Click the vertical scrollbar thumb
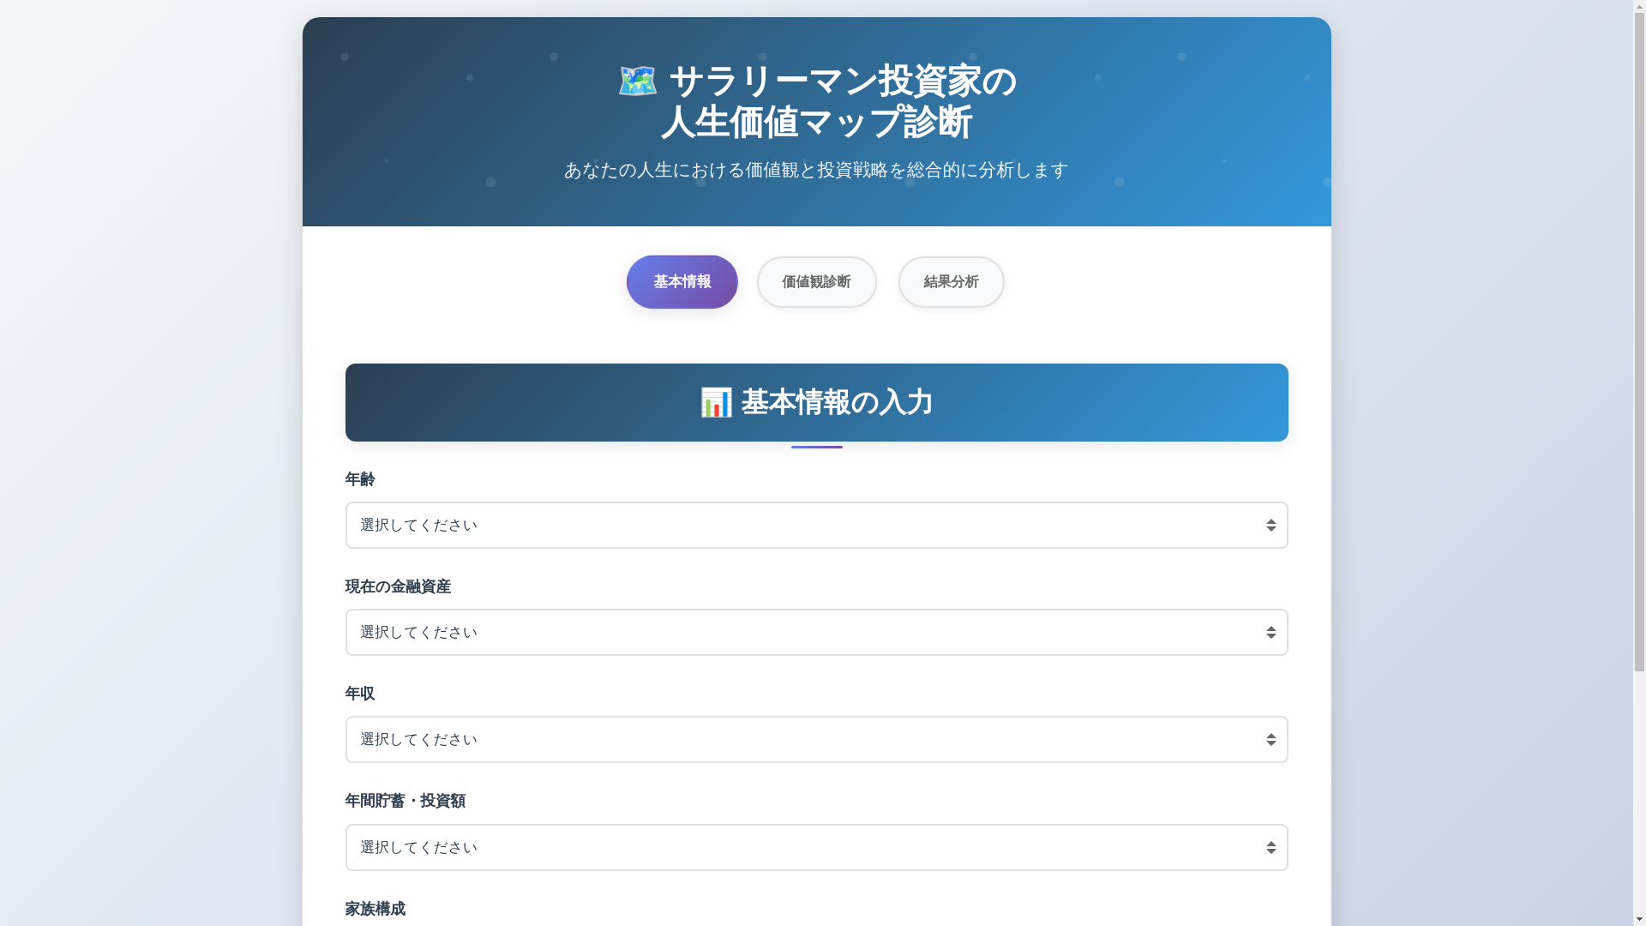 [x=1639, y=343]
